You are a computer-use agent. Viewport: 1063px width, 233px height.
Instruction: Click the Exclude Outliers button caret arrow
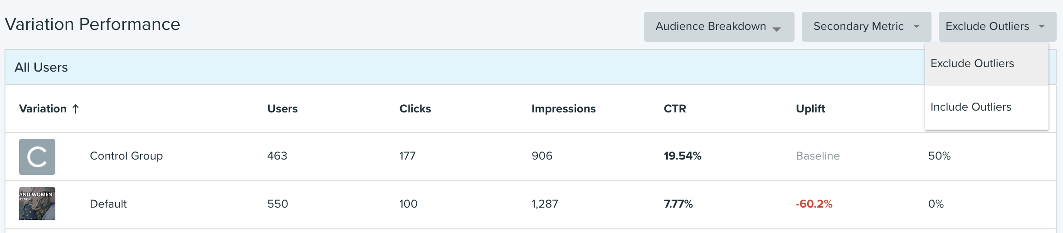coord(1042,26)
